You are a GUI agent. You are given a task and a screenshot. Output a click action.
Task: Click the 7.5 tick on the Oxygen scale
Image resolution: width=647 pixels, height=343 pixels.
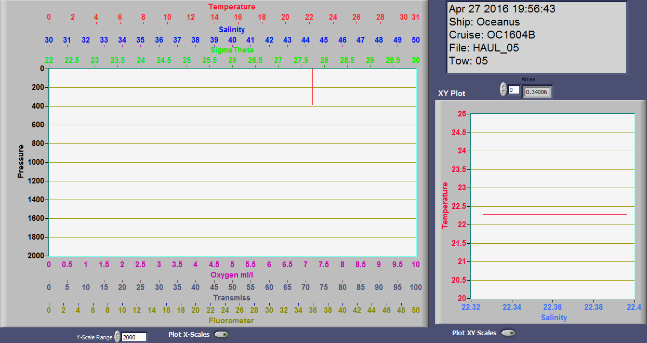click(324, 265)
